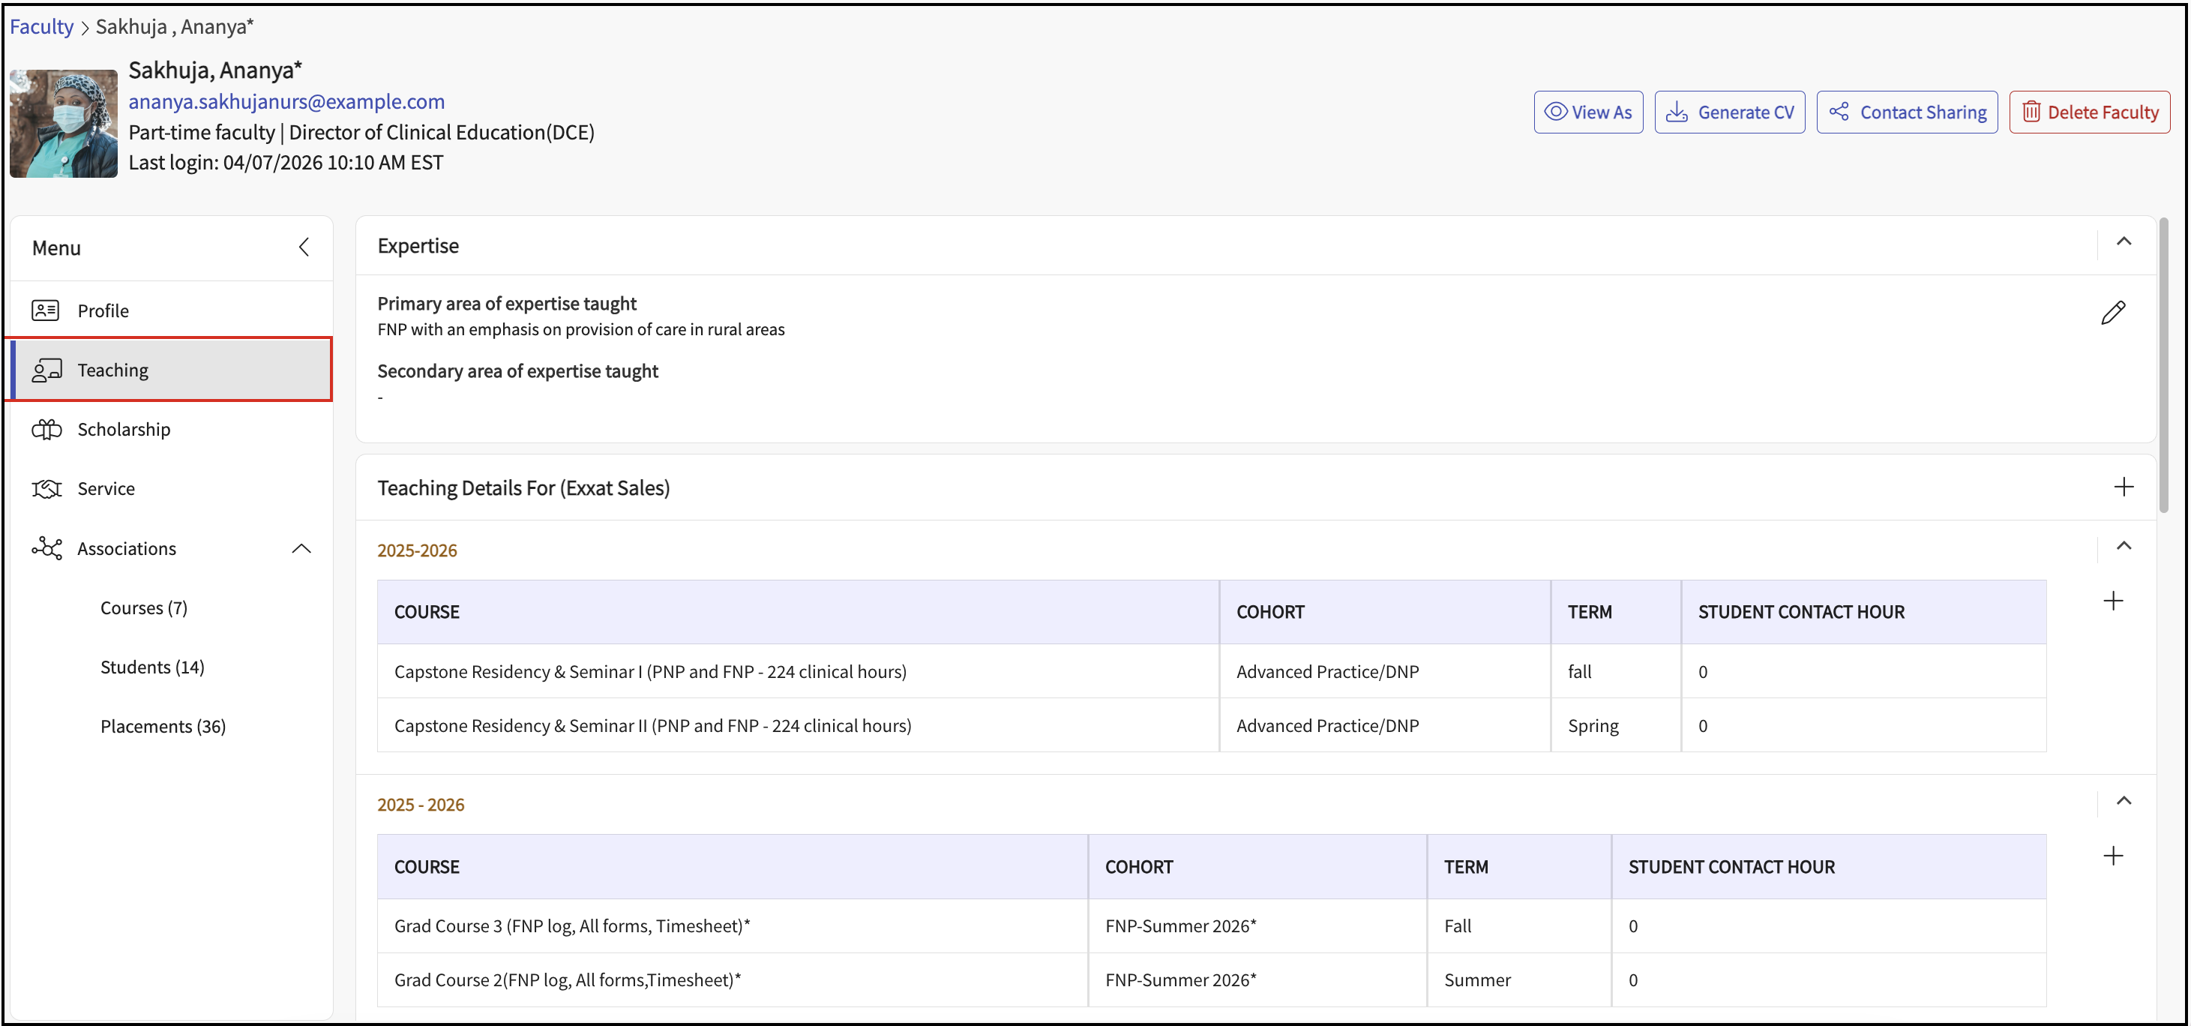
Task: Click the Delete Faculty button
Action: [x=2089, y=112]
